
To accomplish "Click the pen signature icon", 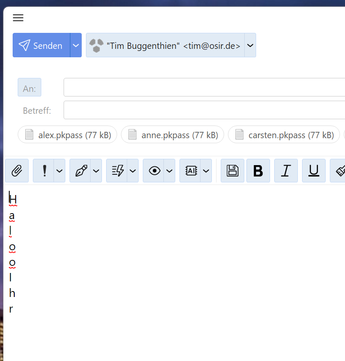I will [80, 171].
